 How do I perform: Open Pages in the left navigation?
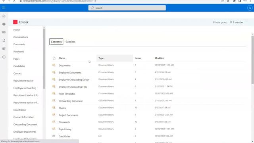[16, 59]
